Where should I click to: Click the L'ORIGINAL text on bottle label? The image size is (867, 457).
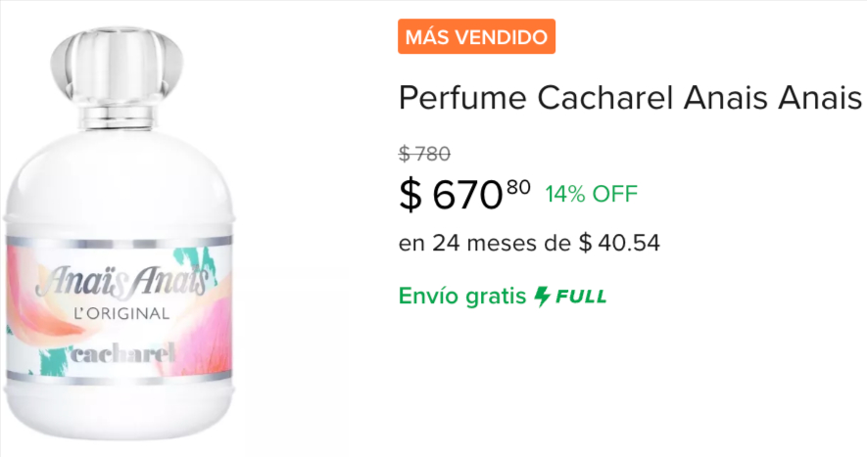coord(121,314)
